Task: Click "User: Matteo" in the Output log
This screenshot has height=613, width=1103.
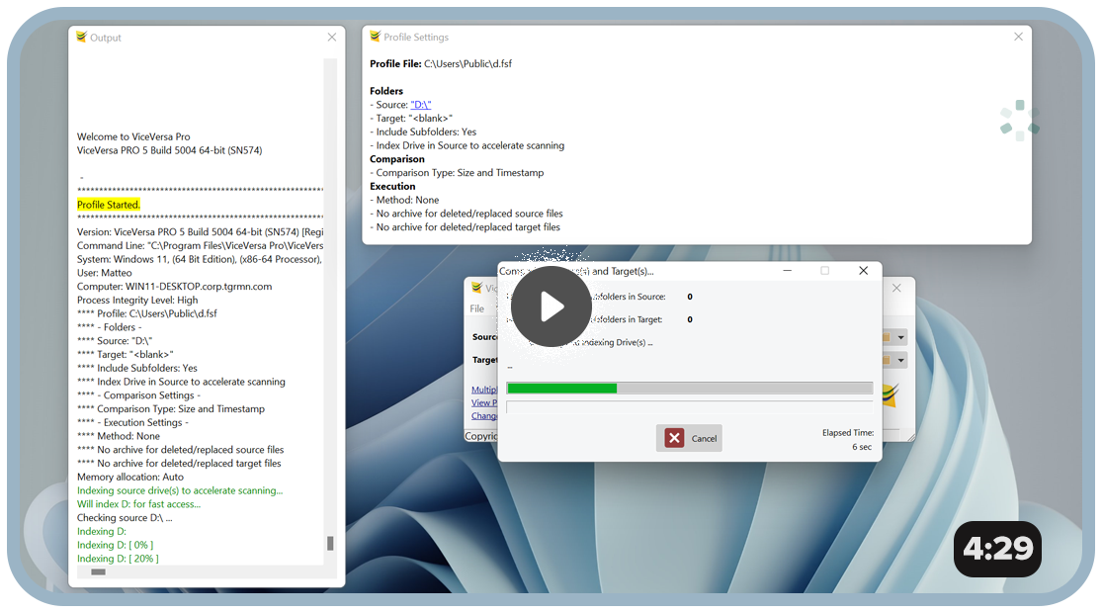Action: click(104, 273)
